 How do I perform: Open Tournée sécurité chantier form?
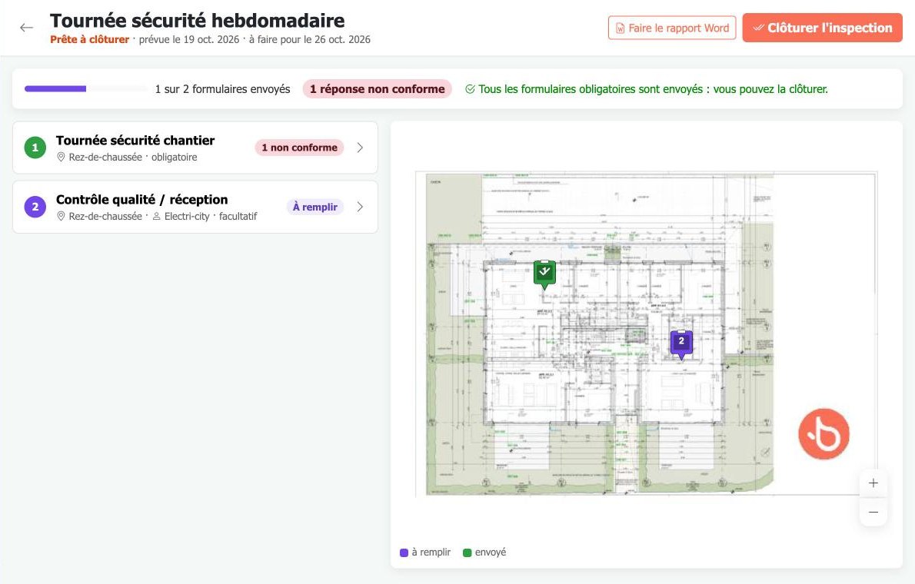tap(195, 148)
